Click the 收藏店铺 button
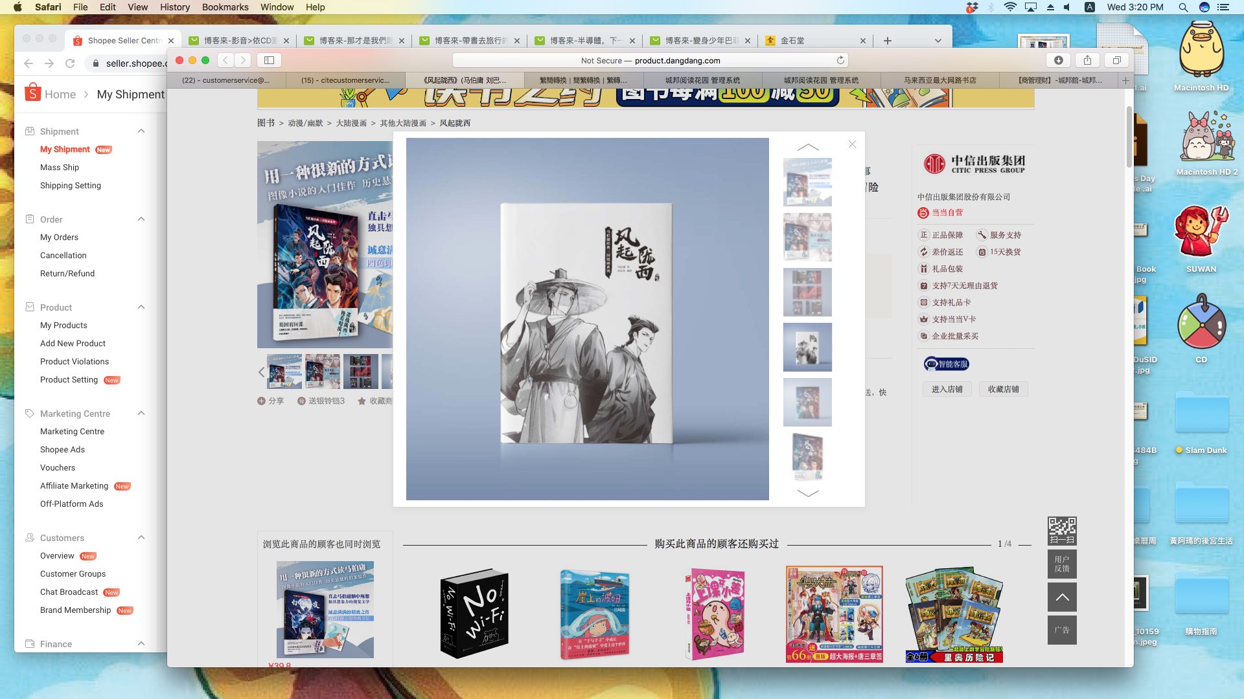 coord(1003,389)
